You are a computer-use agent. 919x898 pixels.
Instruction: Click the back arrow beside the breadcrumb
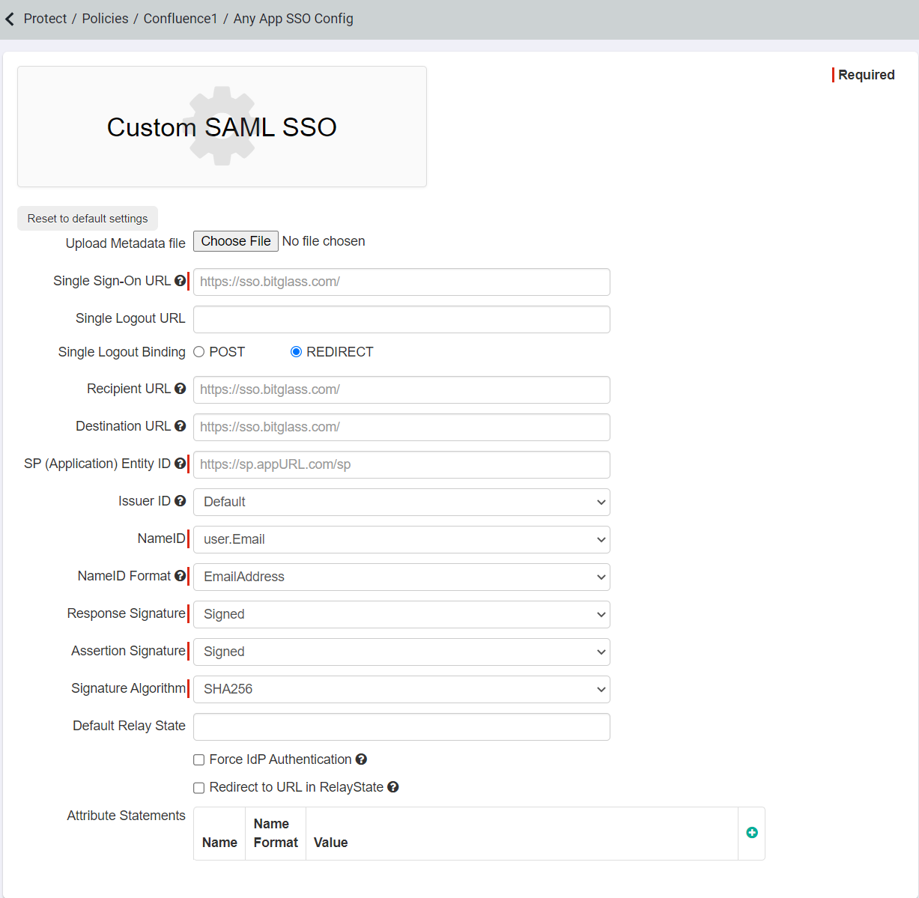(x=10, y=19)
